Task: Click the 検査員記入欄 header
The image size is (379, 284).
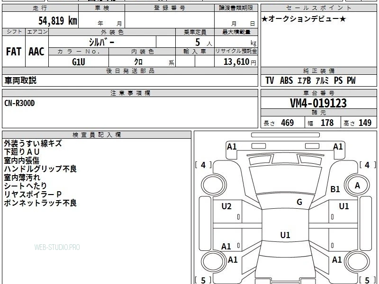Action: click(x=97, y=135)
